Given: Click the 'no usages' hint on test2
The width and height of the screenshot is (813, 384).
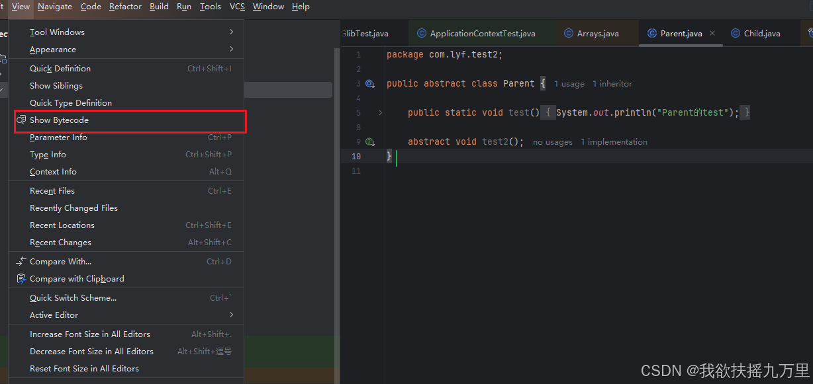Looking at the screenshot, I should coord(553,142).
